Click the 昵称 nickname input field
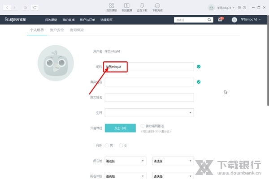Image resolution: width=269 pixels, height=179 pixels. 149,67
